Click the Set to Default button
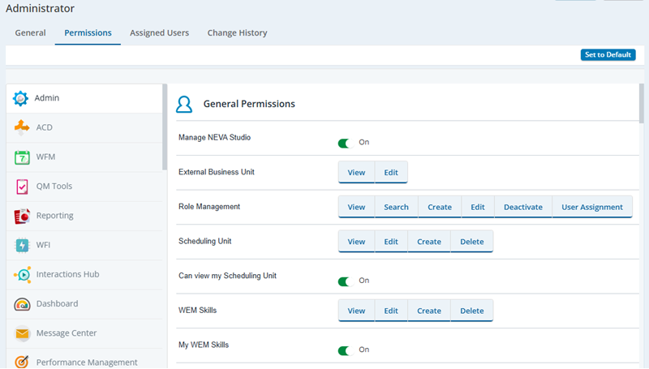 tap(608, 55)
